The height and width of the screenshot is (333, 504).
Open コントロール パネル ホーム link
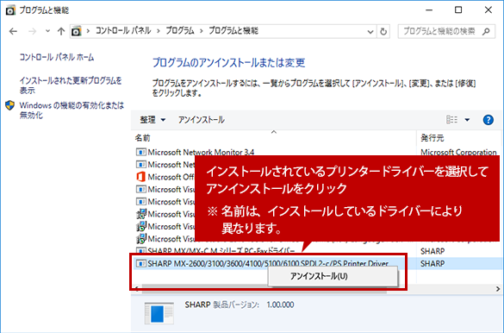click(57, 57)
